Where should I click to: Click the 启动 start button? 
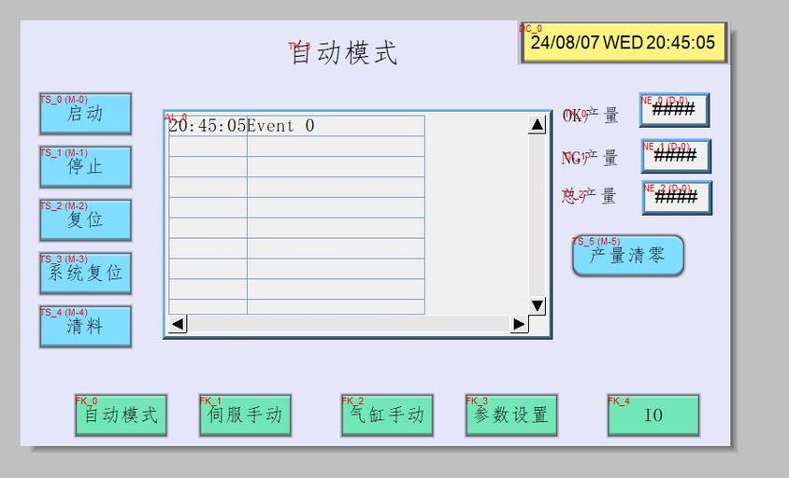point(86,114)
